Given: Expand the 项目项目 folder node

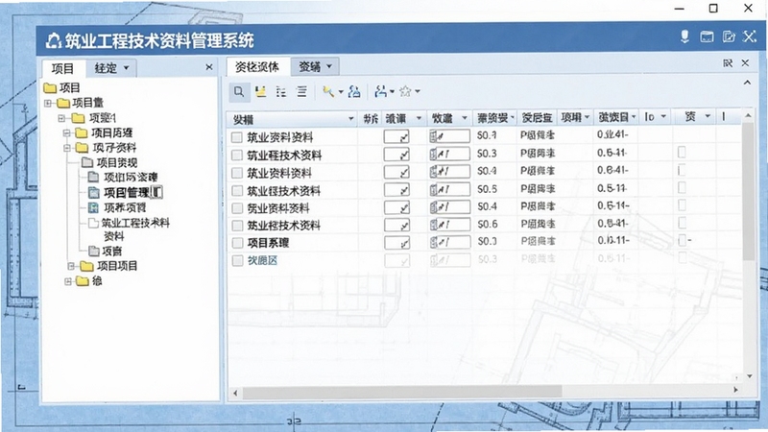Looking at the screenshot, I should coord(71,266).
